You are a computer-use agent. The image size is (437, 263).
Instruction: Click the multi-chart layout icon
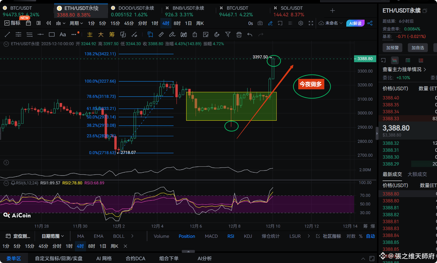point(39,23)
